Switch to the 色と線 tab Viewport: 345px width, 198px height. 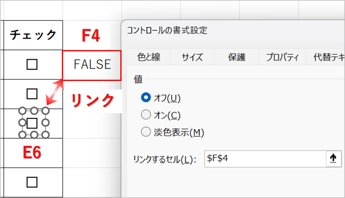149,57
